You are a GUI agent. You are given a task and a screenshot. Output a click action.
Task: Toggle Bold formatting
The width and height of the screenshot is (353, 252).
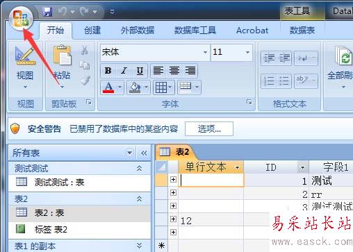pyautogui.click(x=108, y=71)
